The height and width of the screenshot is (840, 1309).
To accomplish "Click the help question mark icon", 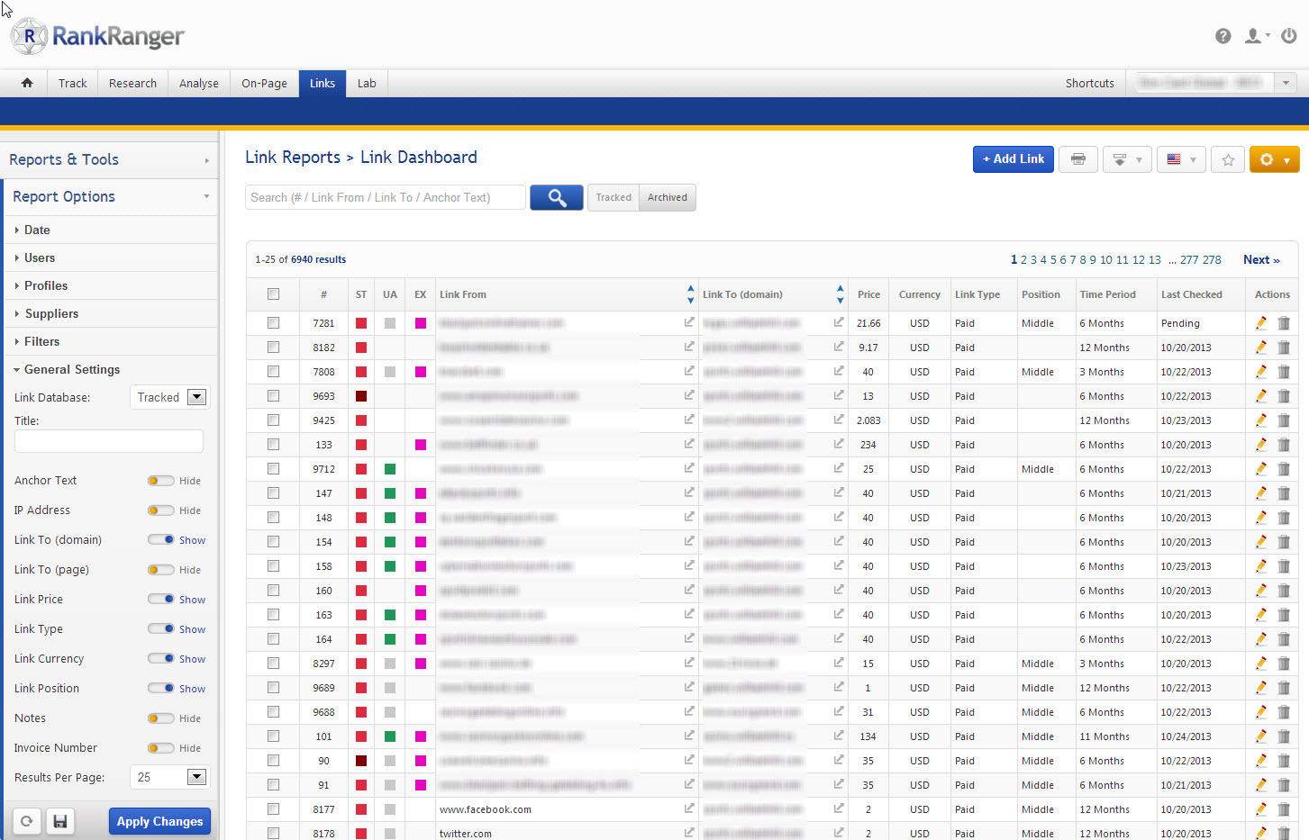I will tap(1223, 36).
